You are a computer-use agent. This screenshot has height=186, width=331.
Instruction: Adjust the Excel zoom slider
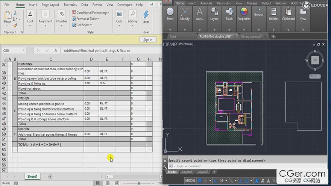tap(139, 183)
